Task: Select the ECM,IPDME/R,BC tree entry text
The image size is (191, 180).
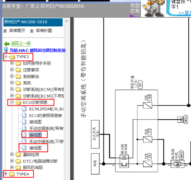Action: (46, 109)
